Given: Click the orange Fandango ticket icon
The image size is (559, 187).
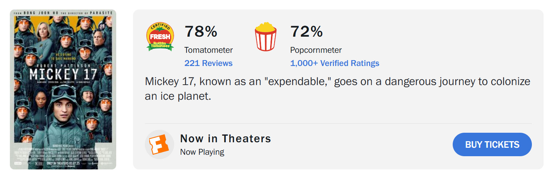Looking at the screenshot, I should coord(159,144).
